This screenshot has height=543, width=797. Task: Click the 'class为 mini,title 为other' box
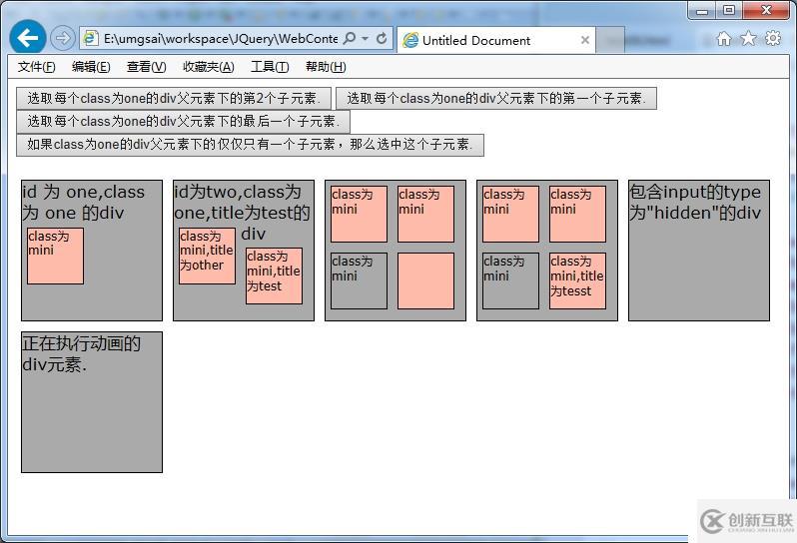pyautogui.click(x=208, y=256)
